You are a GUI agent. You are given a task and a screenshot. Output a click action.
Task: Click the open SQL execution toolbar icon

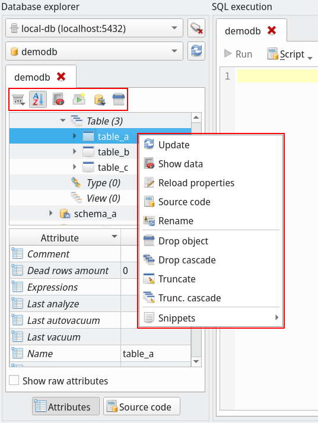click(79, 99)
